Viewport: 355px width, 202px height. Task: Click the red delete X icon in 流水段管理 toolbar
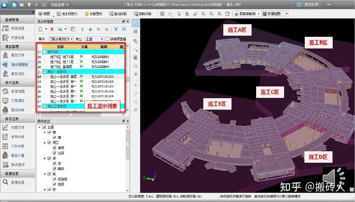(x=52, y=29)
